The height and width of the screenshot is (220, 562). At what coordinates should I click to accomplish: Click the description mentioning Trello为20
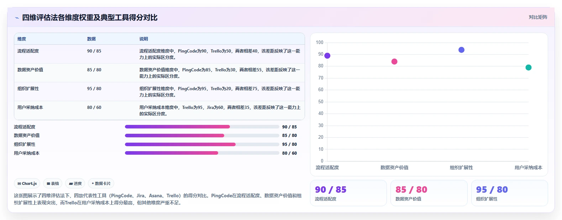(220, 92)
